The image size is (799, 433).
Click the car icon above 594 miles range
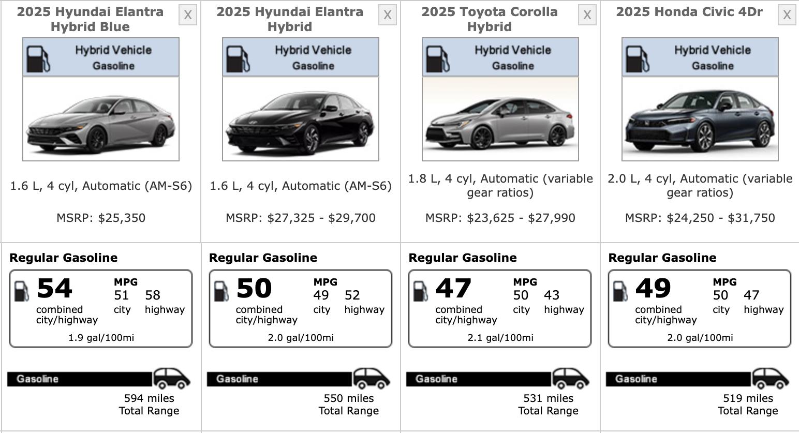click(171, 379)
